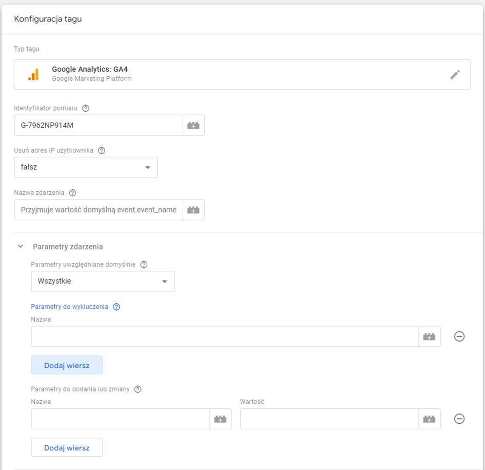Remove the Parametry do dodania lub zmiany row
The height and width of the screenshot is (470, 485).
click(x=459, y=419)
